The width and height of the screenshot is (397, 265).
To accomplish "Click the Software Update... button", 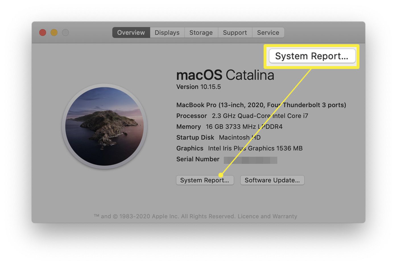I will pyautogui.click(x=272, y=180).
